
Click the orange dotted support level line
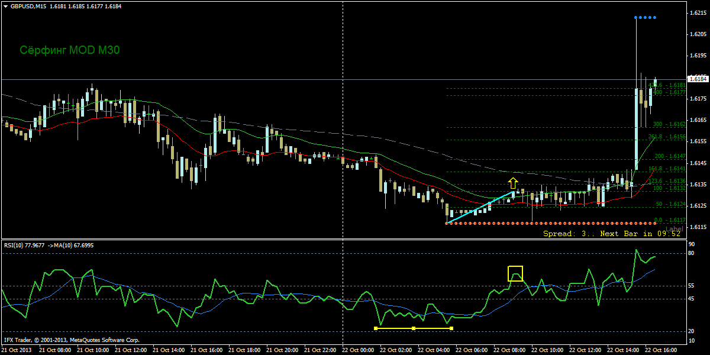551,223
